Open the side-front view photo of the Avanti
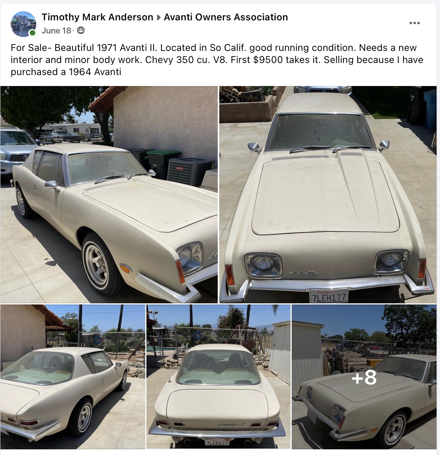This screenshot has width=440, height=455. [x=109, y=194]
